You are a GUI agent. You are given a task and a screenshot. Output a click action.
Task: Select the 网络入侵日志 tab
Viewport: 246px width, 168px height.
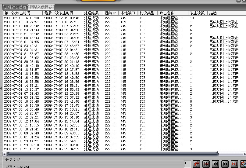coord(41,7)
